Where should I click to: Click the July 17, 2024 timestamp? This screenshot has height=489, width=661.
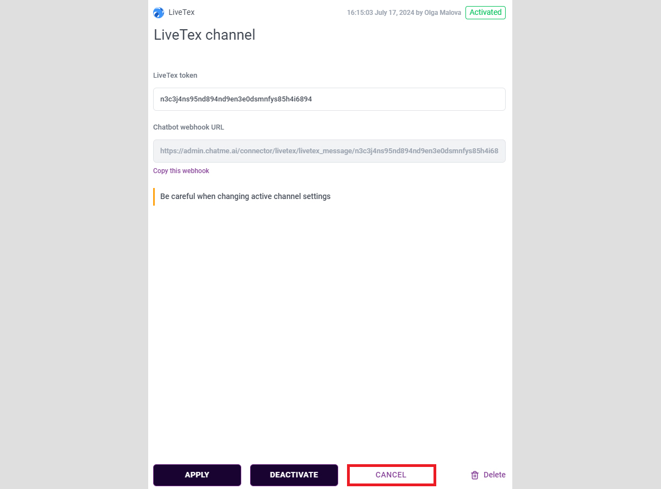point(382,13)
